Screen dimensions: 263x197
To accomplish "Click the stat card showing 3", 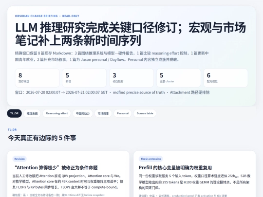I will point(131,78).
